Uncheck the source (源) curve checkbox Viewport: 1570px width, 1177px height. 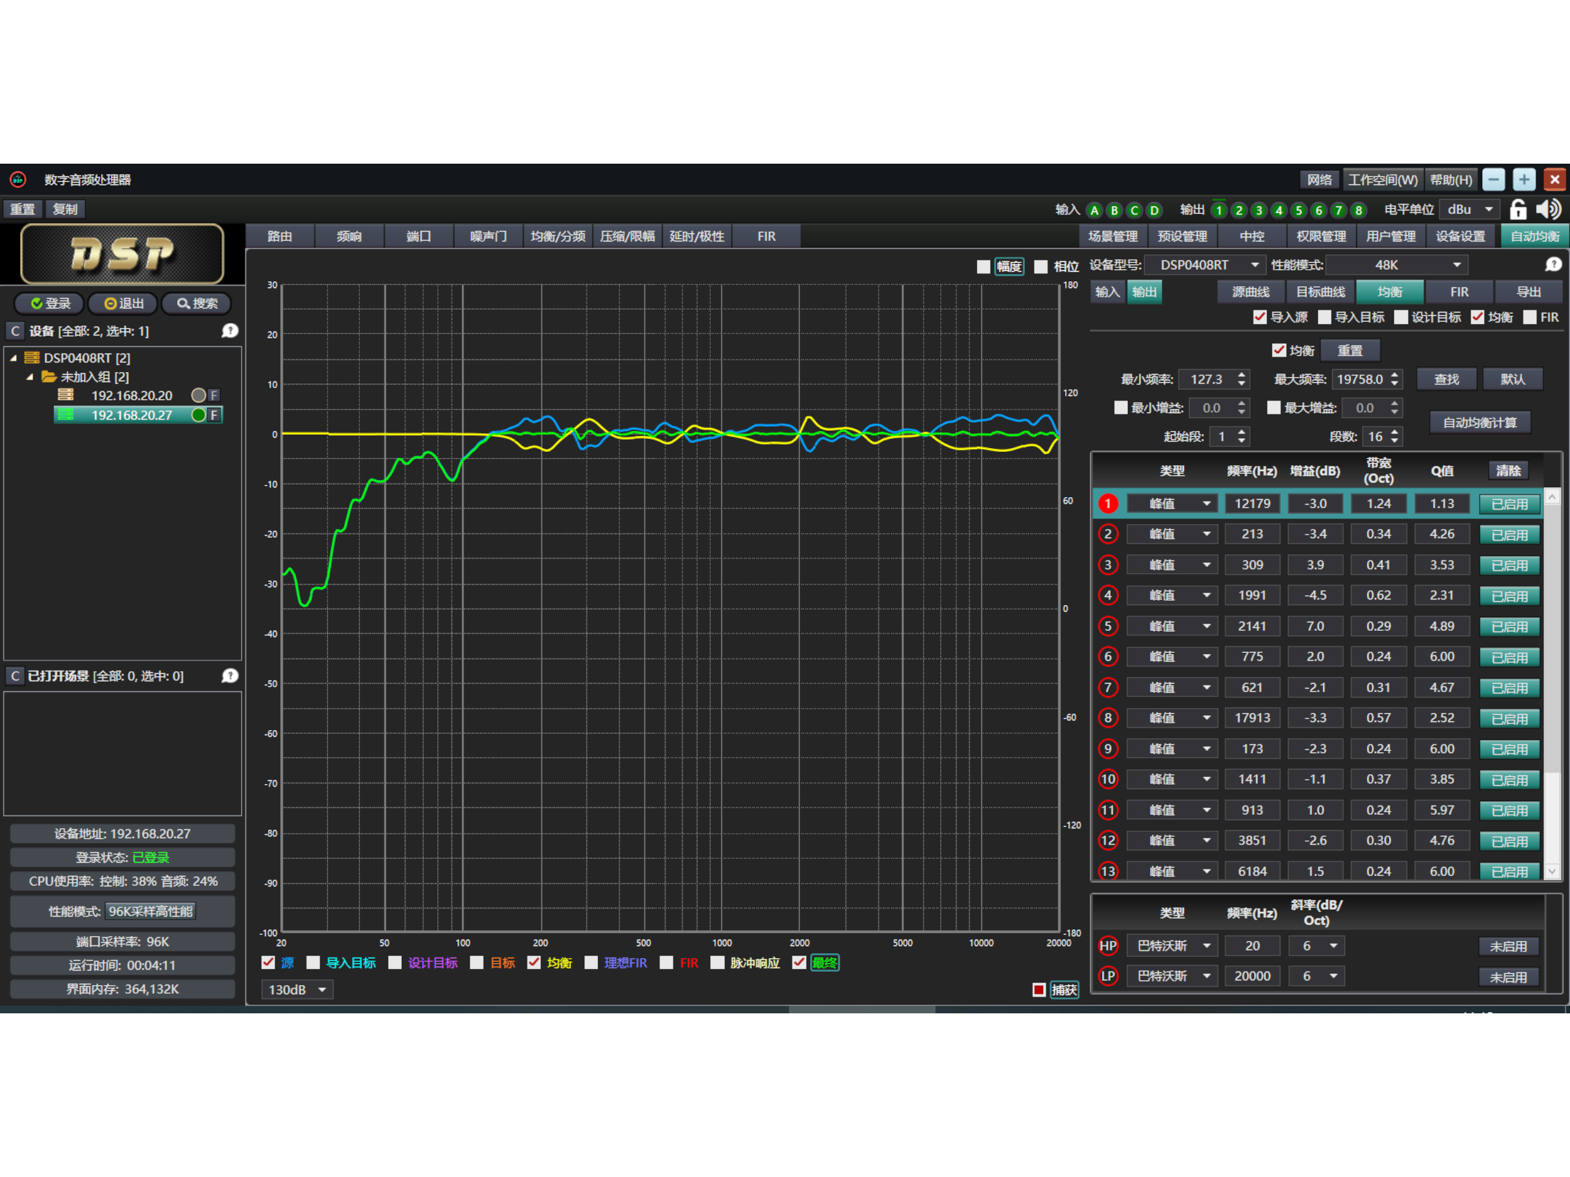pyautogui.click(x=268, y=962)
